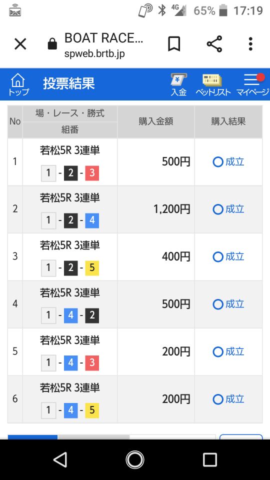Open the ベットリスト bet list icon
270x480 pixels.
(x=213, y=84)
